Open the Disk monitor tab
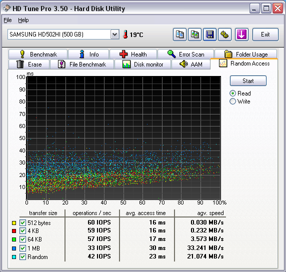The image size is (286, 272). click(x=142, y=64)
